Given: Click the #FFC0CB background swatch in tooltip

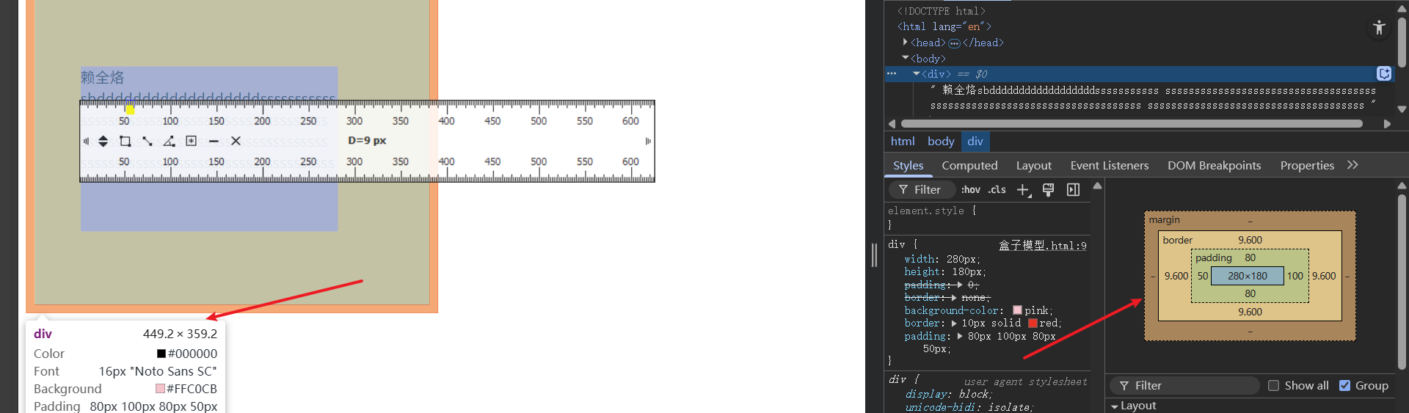Looking at the screenshot, I should [160, 389].
